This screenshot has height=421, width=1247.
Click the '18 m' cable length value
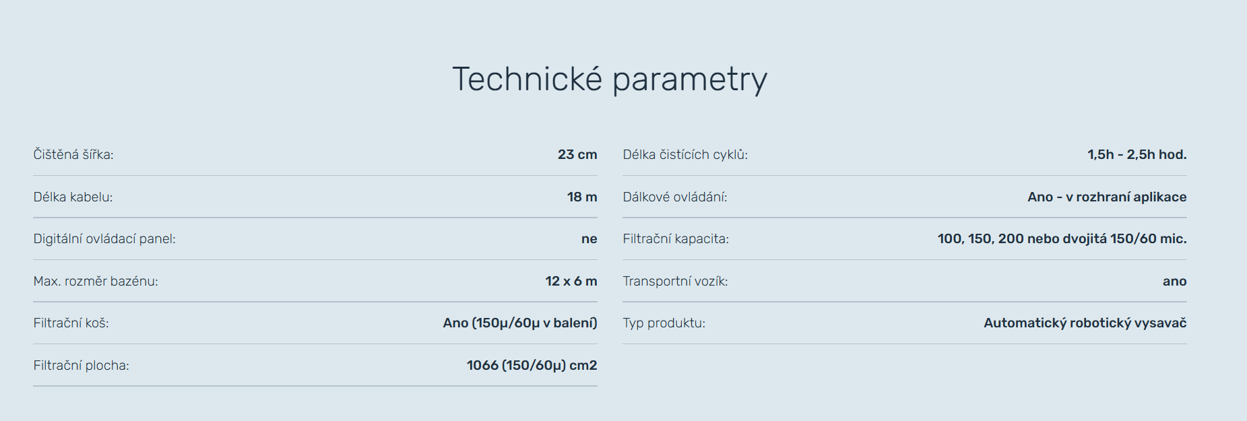click(x=581, y=197)
